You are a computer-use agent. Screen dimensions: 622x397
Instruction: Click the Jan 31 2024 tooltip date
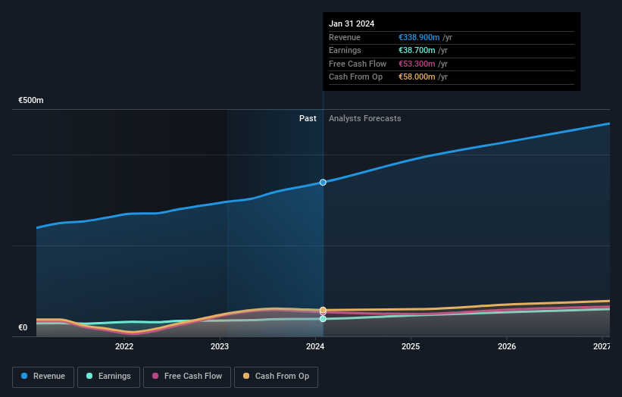pos(352,23)
